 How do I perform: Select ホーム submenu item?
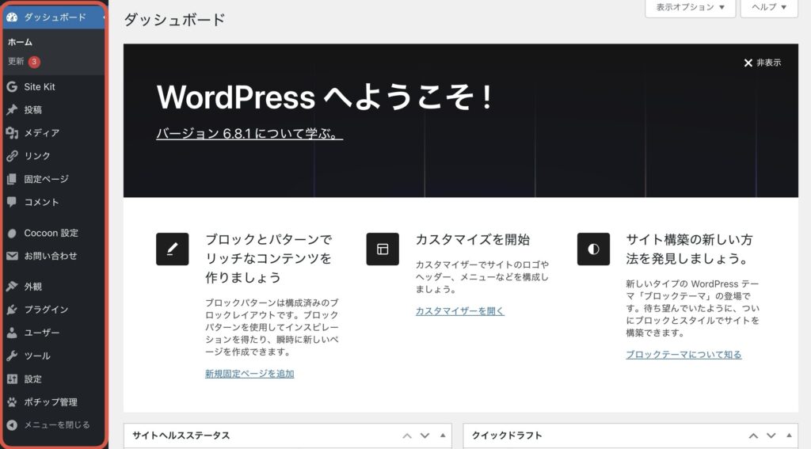(x=20, y=42)
